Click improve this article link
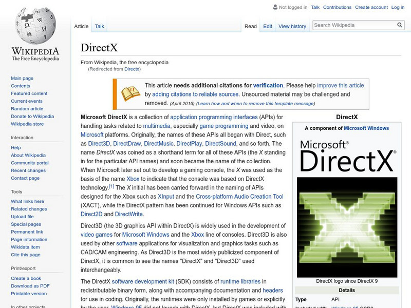The width and height of the screenshot is (411, 308). [x=341, y=85]
